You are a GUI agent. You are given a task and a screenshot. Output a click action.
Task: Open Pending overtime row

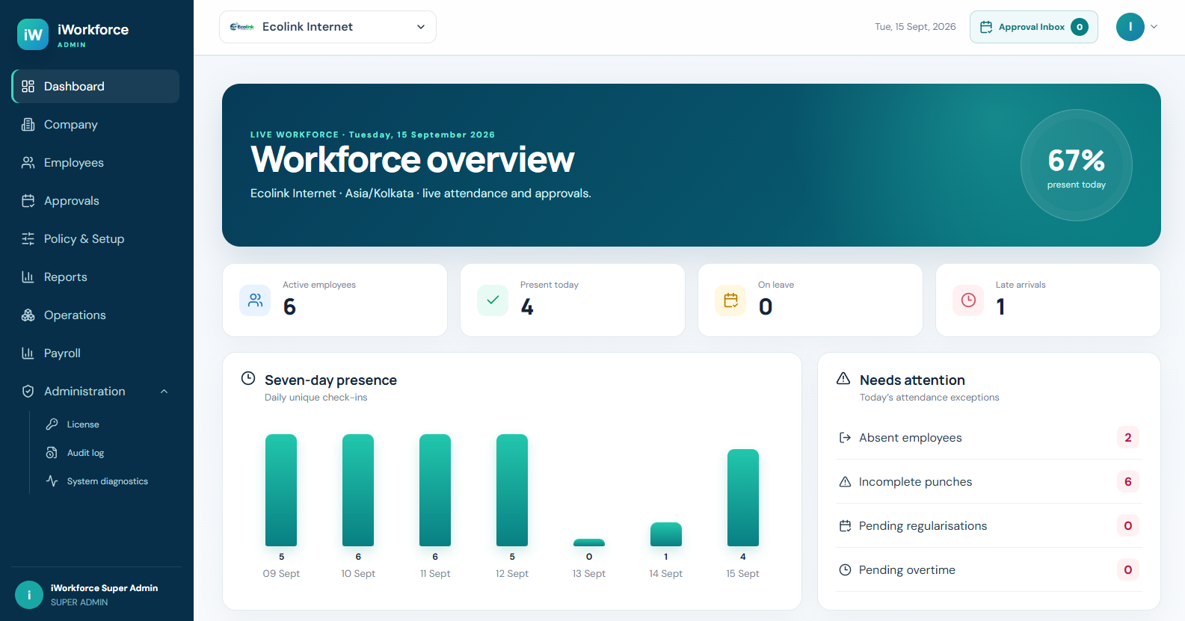pyautogui.click(x=989, y=569)
